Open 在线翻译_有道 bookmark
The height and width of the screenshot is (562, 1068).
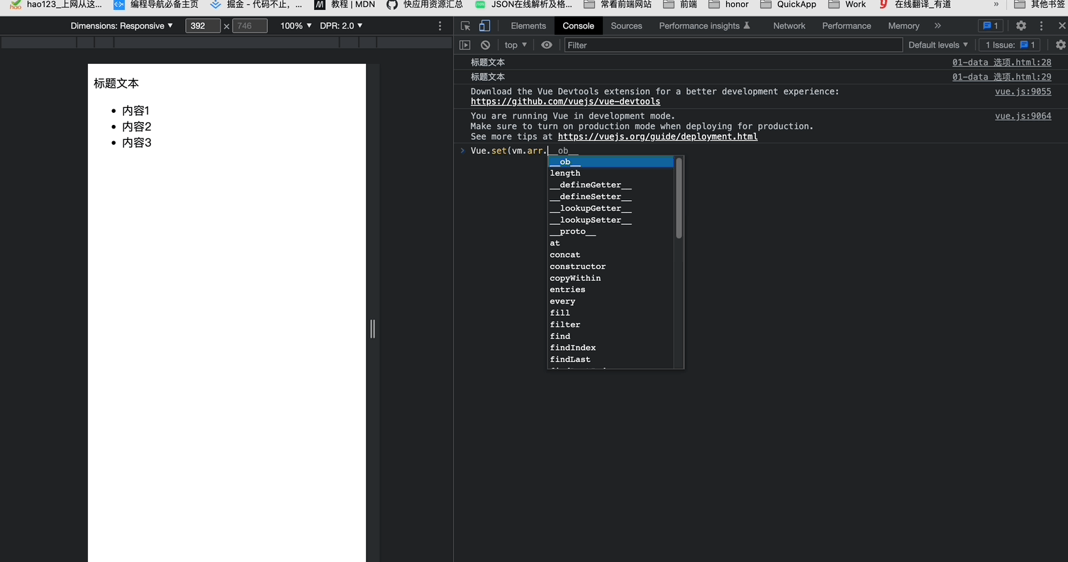[915, 4]
